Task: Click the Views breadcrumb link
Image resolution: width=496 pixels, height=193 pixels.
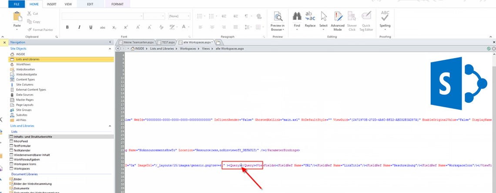Action: point(206,49)
